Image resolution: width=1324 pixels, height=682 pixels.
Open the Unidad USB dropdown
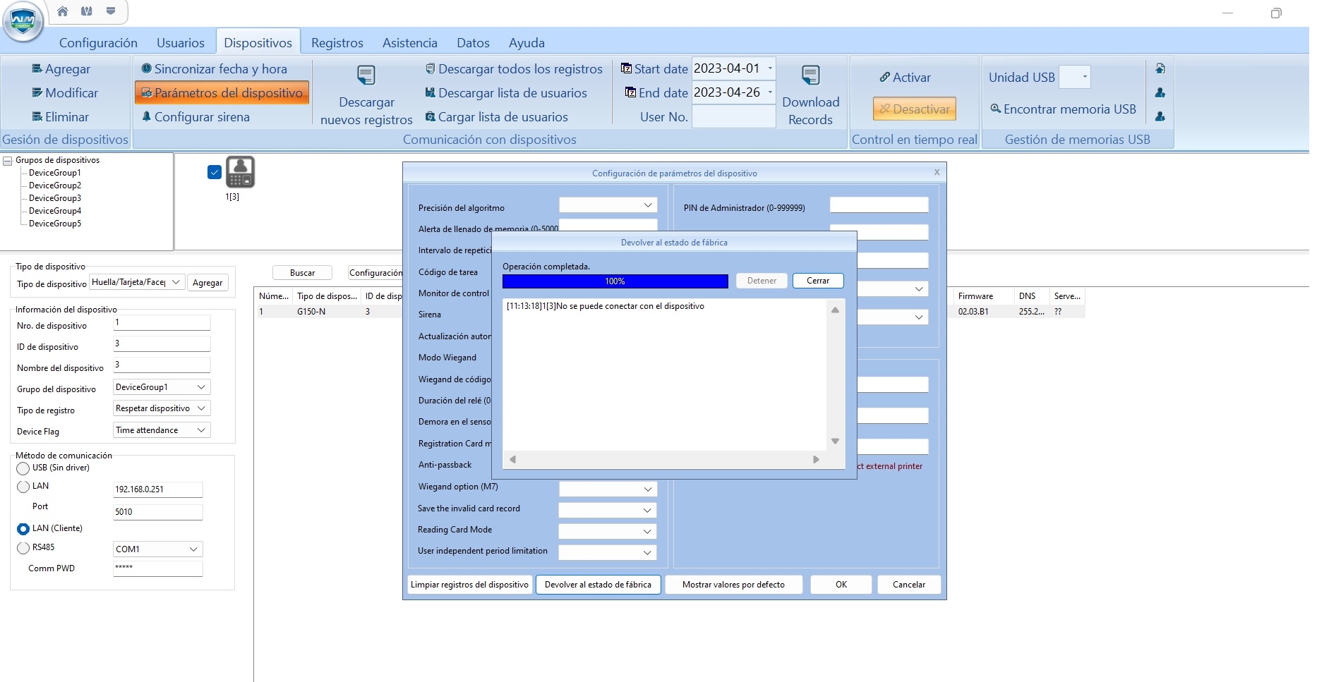coord(1084,77)
